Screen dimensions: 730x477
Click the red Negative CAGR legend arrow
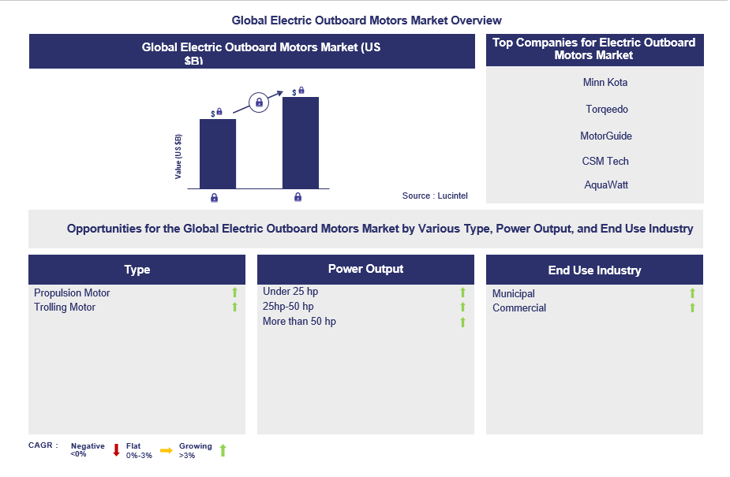click(117, 449)
